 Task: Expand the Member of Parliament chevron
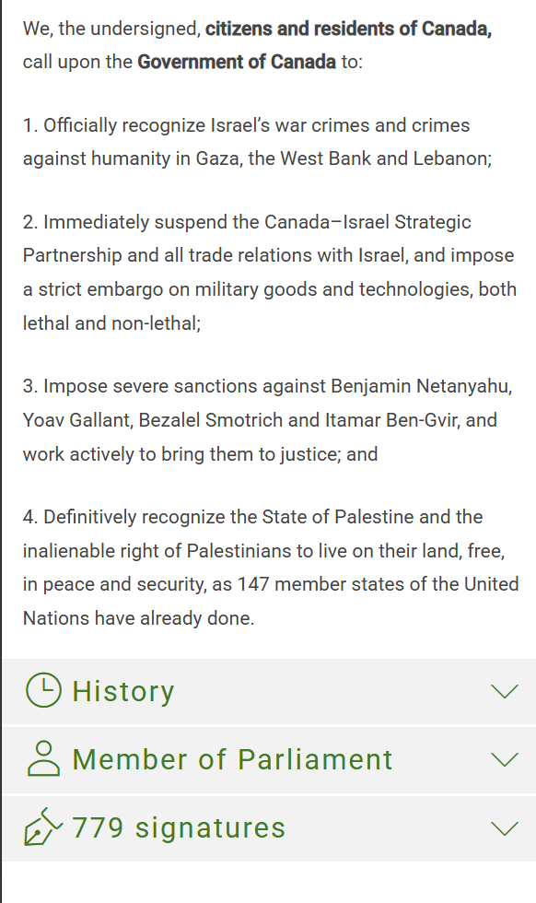pyautogui.click(x=505, y=759)
